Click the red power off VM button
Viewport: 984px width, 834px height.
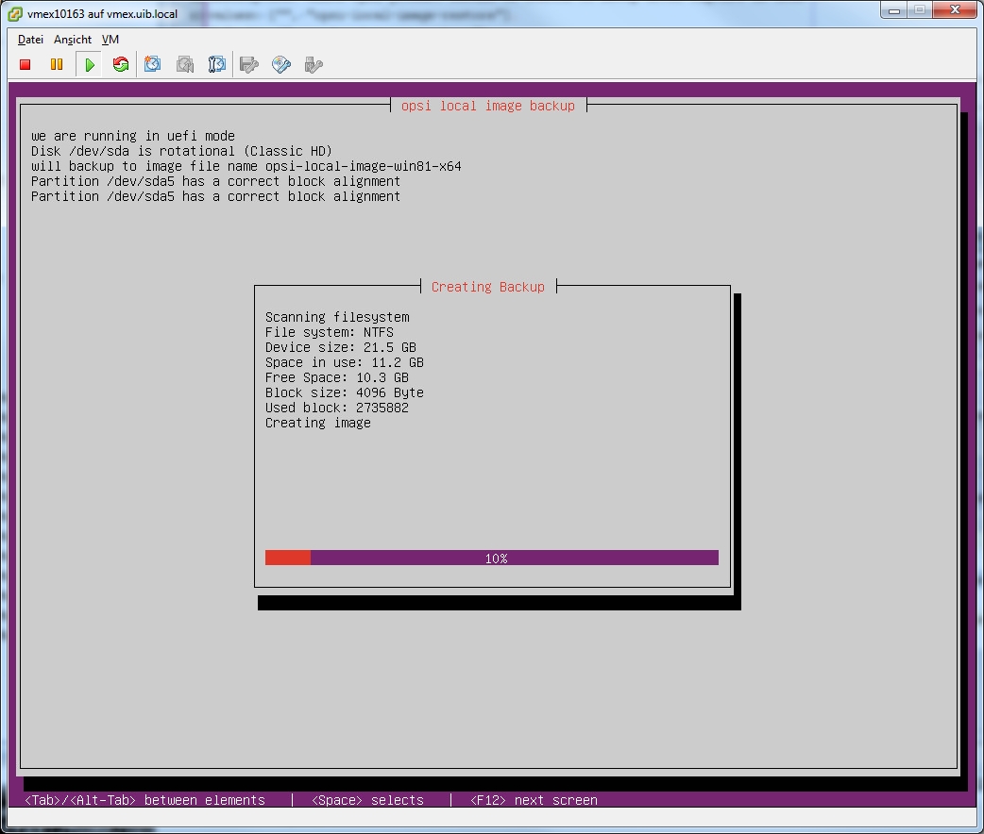coord(25,64)
